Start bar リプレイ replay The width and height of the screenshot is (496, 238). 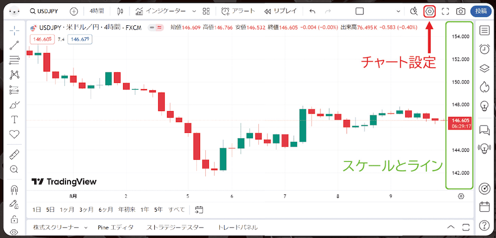281,11
